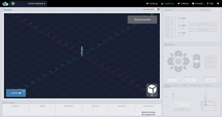Viewport: 222px width, 117px height.
Task: Switch to the Macros tab
Action: pos(176,86)
